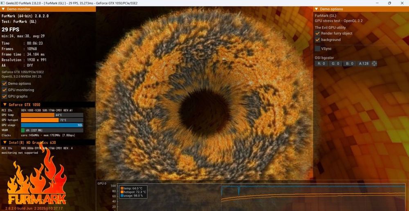The height and width of the screenshot is (211, 409).
Task: Collapse the GeForce GTX 1050 section
Action: pos(47,105)
